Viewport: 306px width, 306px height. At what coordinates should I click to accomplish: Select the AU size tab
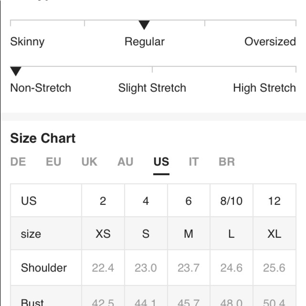125,162
